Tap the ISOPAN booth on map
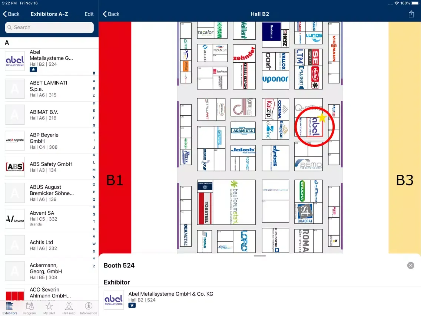 pyautogui.click(x=204, y=241)
